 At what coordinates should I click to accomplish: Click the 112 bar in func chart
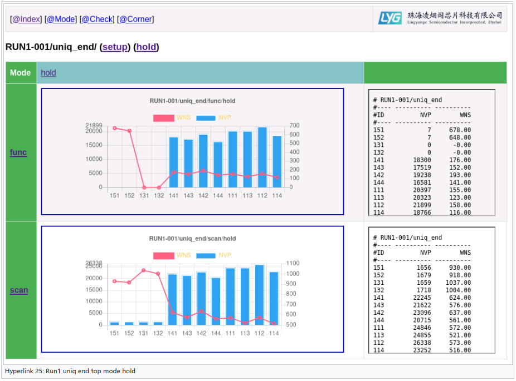[x=262, y=157]
